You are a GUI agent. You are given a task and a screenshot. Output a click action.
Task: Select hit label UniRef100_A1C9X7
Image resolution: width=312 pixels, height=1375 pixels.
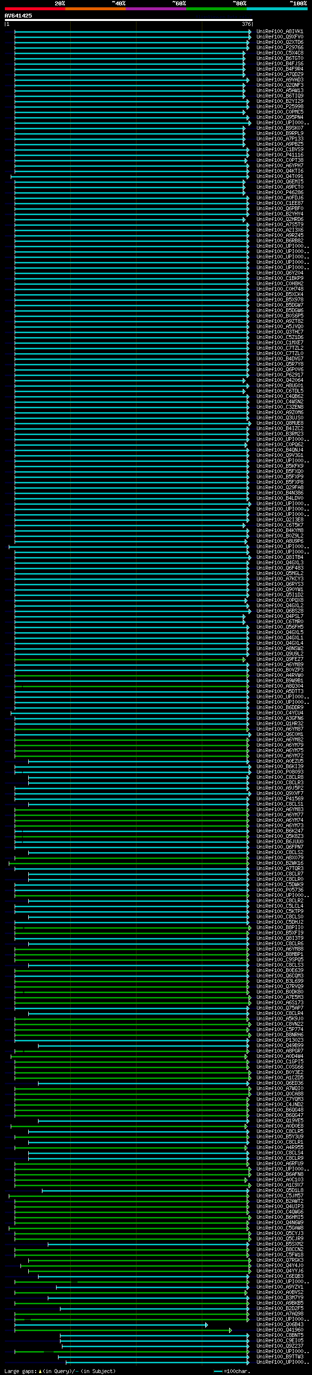(280, 1185)
